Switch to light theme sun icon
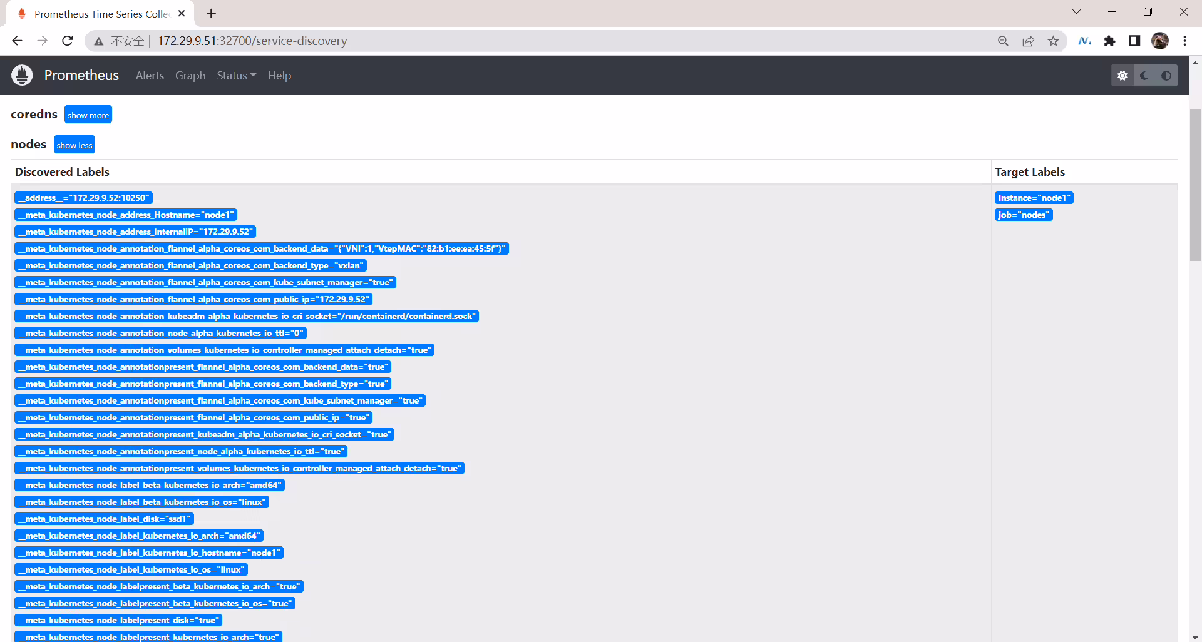Viewport: 1202px width, 642px height. [x=1122, y=76]
